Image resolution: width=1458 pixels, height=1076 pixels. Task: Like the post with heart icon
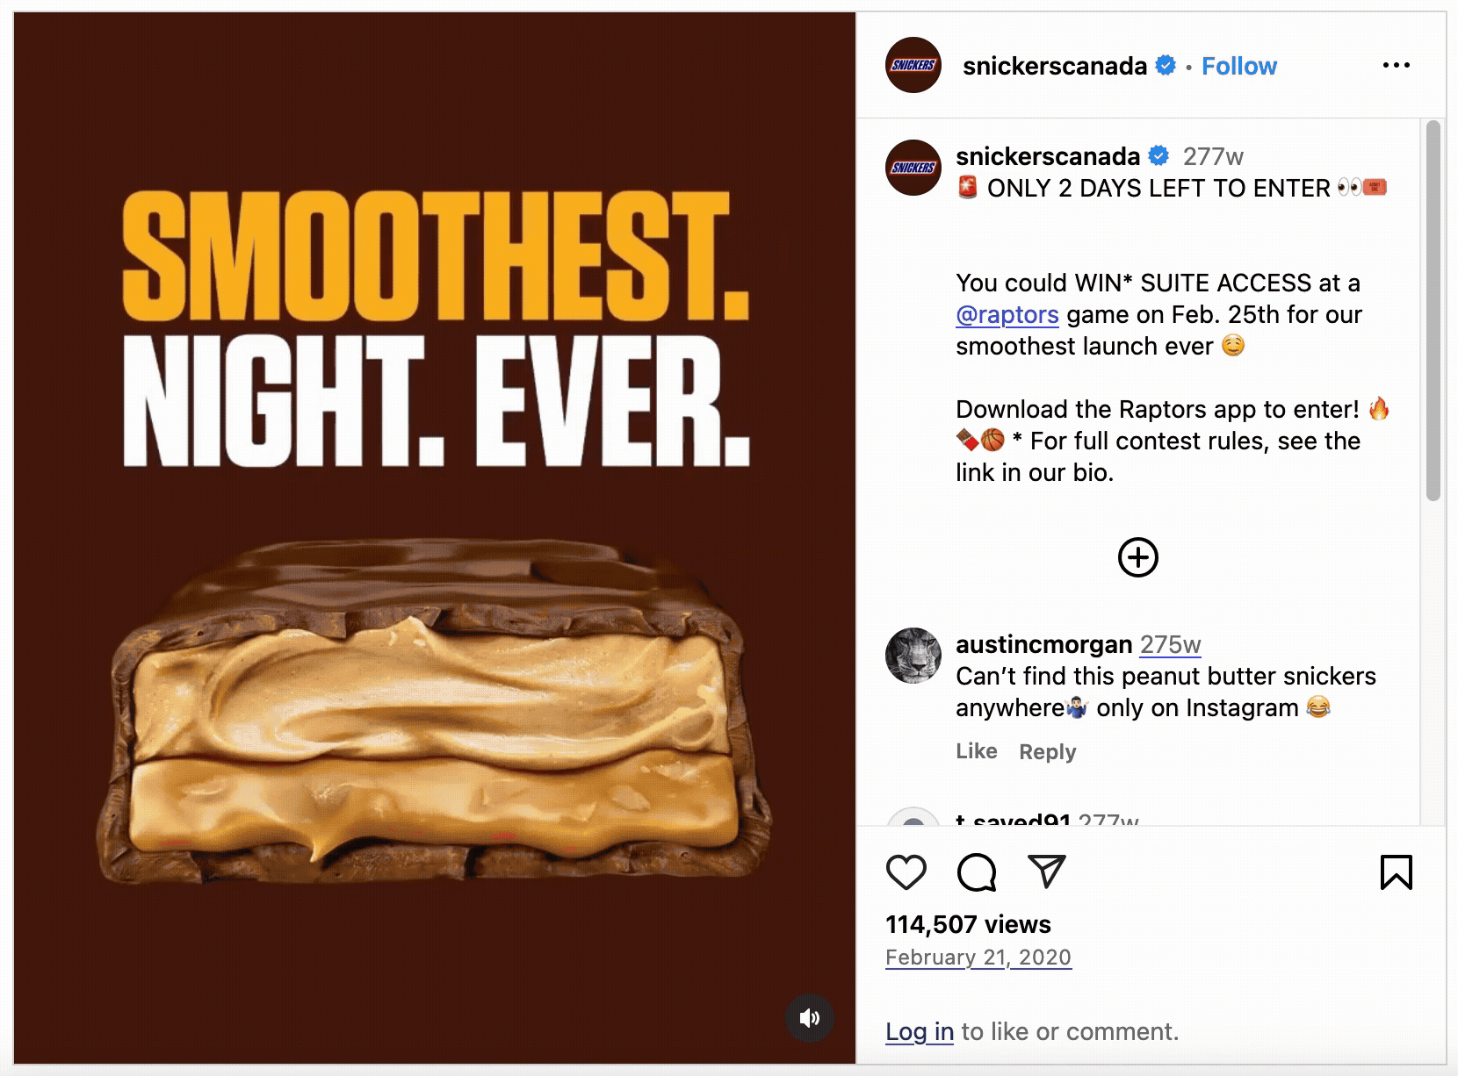click(906, 872)
